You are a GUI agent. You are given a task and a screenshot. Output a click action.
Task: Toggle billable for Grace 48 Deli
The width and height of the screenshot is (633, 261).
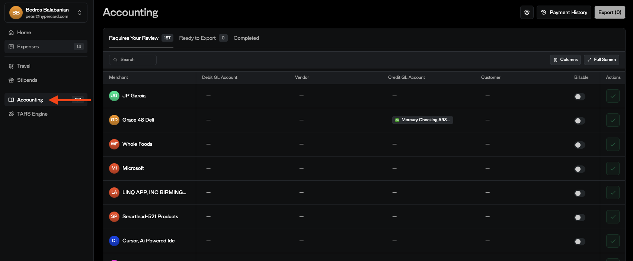579,121
